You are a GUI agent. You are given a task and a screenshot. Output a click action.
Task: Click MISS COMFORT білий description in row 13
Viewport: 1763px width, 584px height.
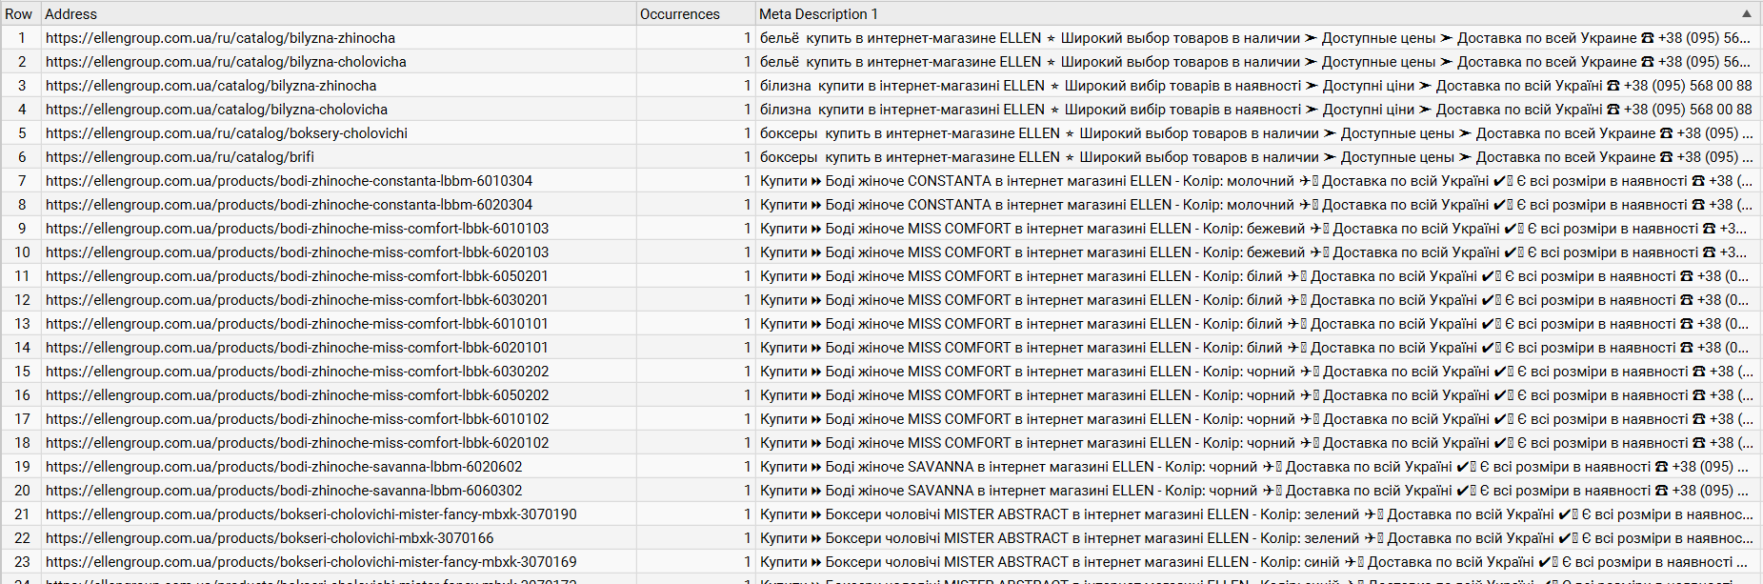tap(1258, 324)
